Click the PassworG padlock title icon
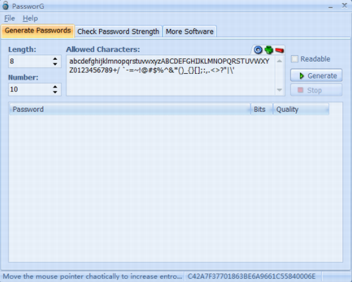This screenshot has width=352, height=282. point(6,6)
